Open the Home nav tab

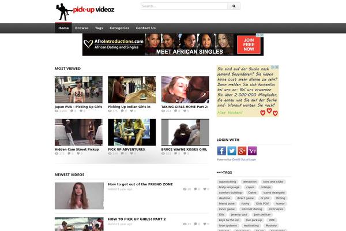(63, 28)
